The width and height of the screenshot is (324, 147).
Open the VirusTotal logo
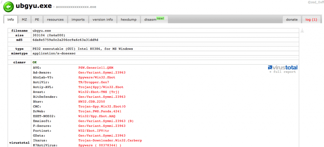pos(283,67)
